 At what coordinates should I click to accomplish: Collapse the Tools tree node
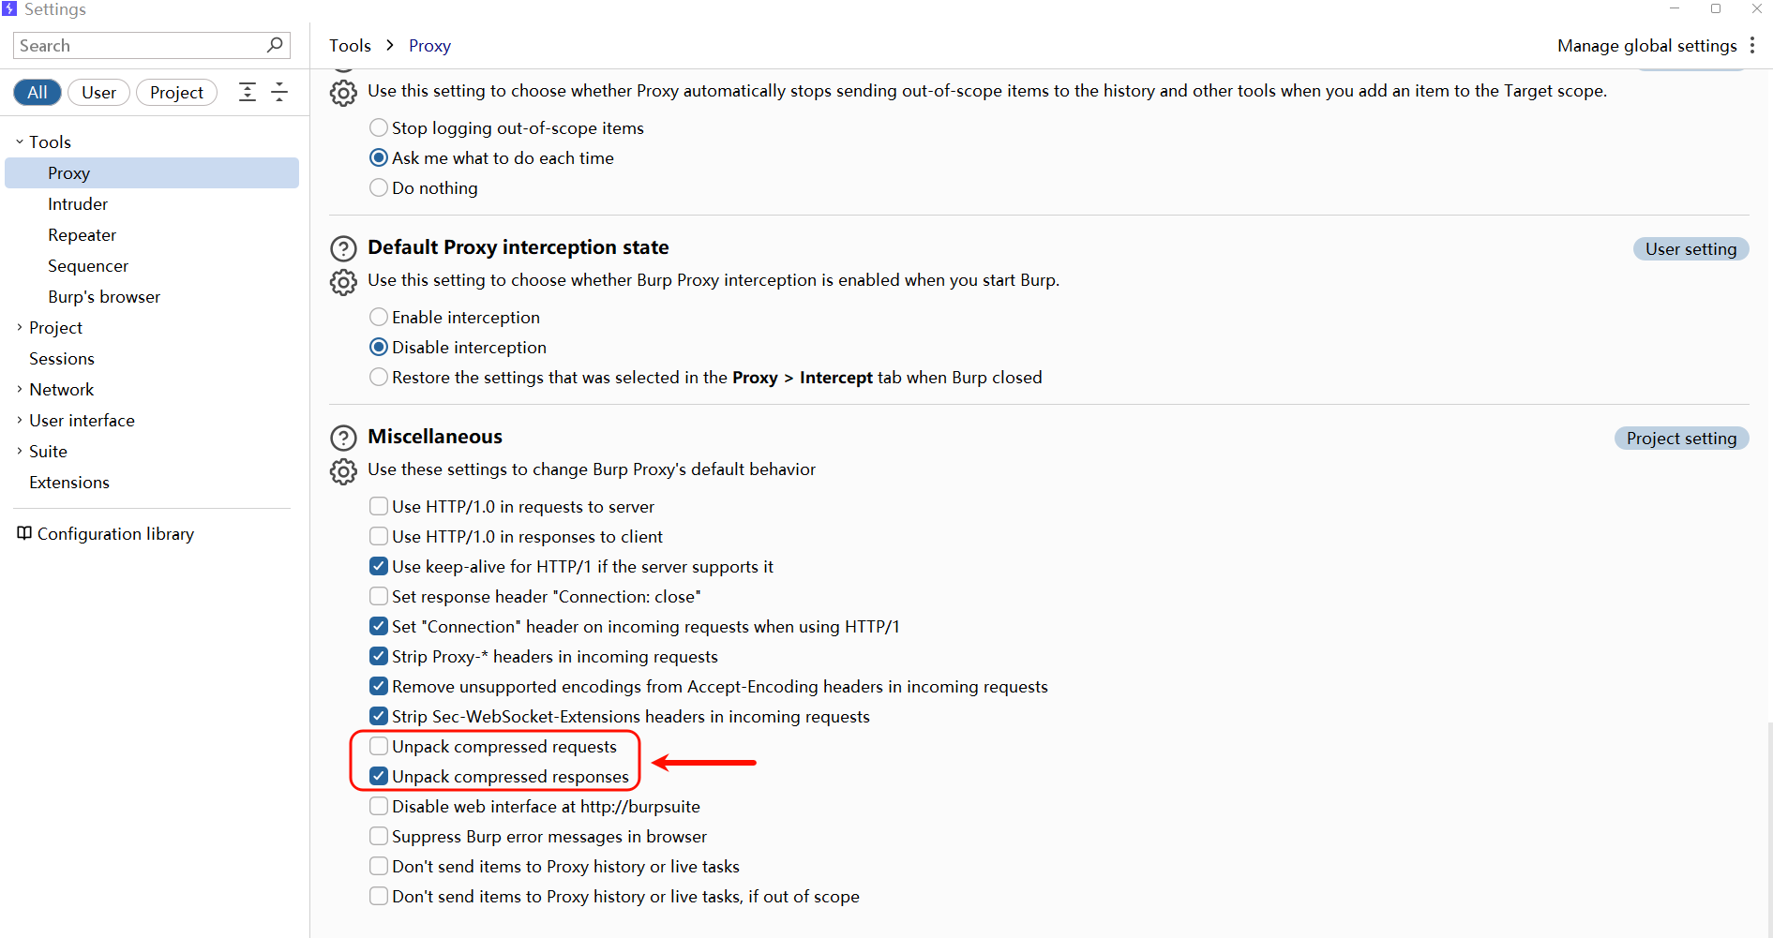pyautogui.click(x=19, y=141)
